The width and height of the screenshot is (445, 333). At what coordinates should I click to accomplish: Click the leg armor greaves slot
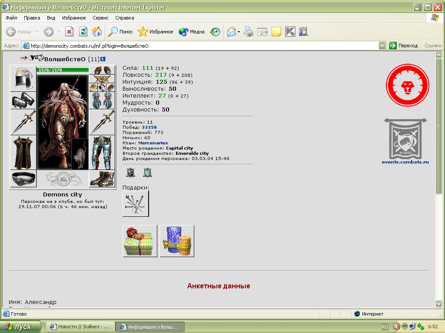pos(102,153)
